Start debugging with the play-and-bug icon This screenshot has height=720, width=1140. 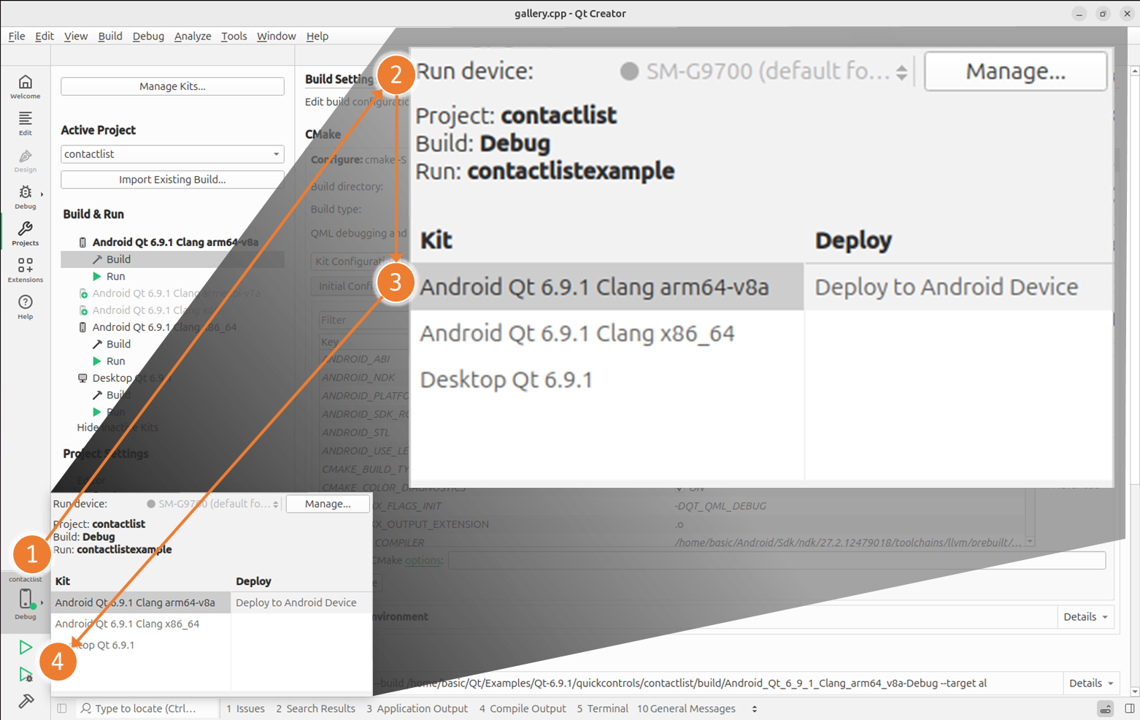coord(26,674)
